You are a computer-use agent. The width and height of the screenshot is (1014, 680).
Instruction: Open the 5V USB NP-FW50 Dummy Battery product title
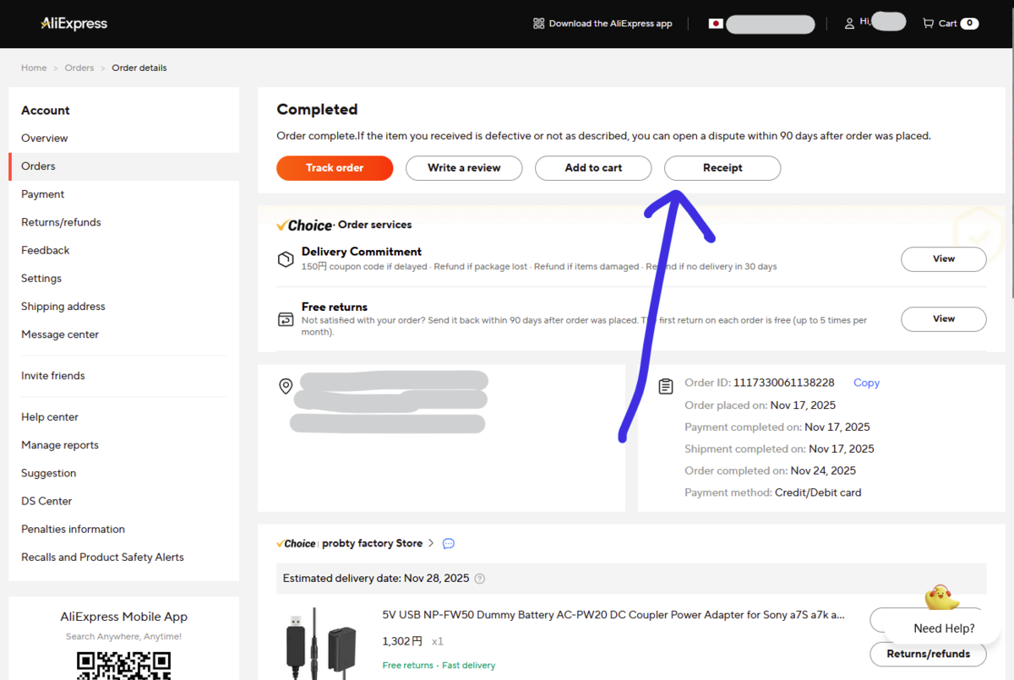coord(613,615)
